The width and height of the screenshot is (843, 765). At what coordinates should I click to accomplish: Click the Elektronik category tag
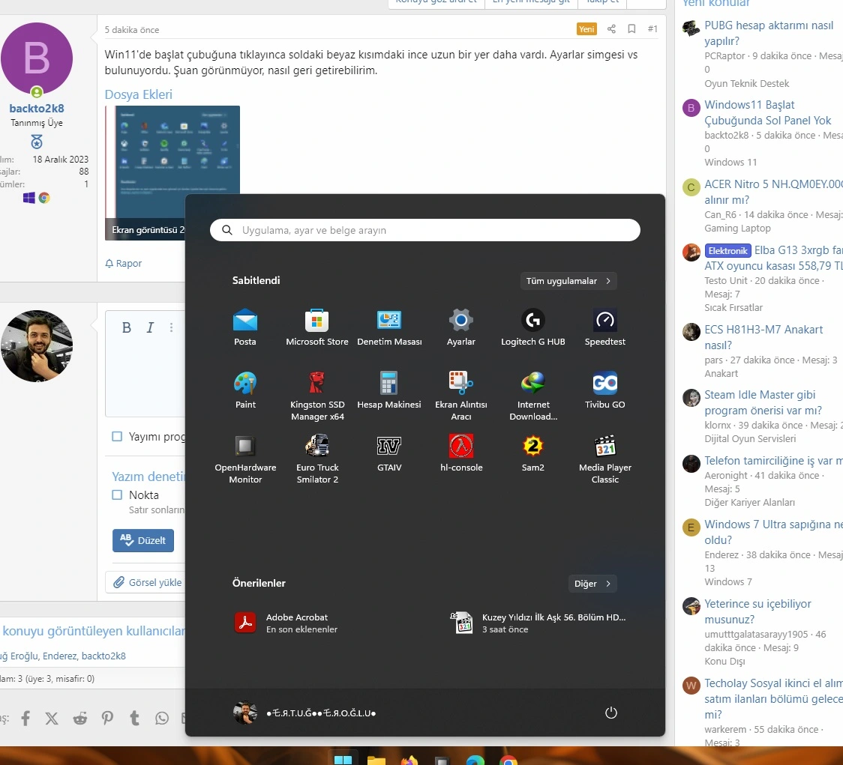[727, 251]
